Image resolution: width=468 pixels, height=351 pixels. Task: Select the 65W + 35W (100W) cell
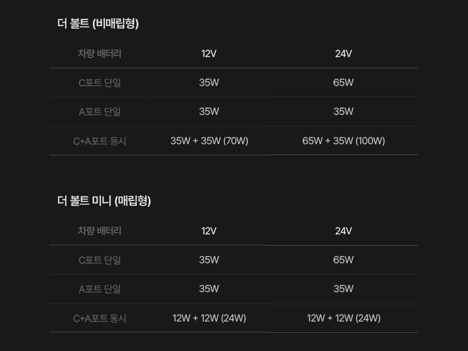pyautogui.click(x=343, y=141)
